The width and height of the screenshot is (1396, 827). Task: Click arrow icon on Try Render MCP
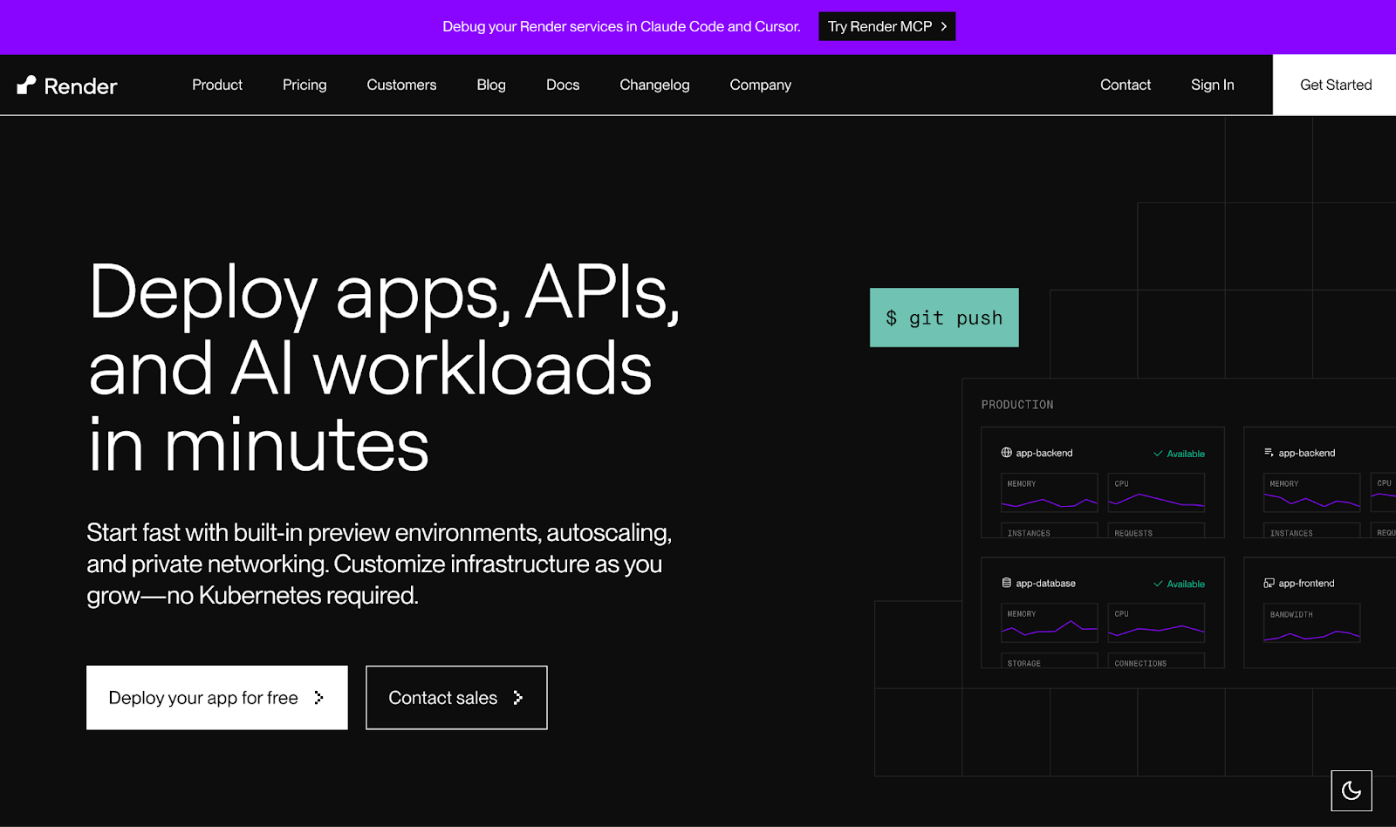(x=944, y=26)
